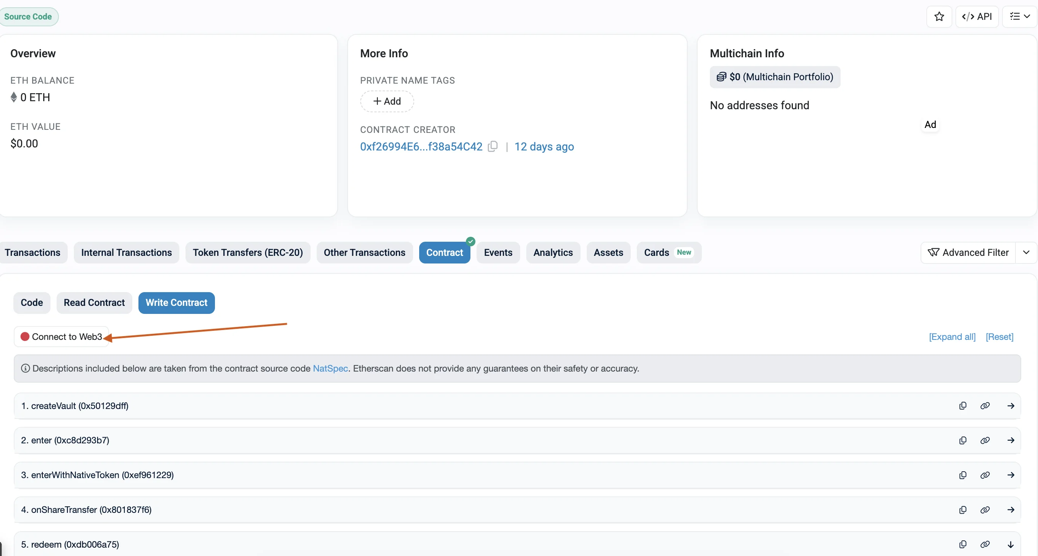Open permalink for the enter method
Viewport: 1038px width, 556px height.
tap(985, 440)
